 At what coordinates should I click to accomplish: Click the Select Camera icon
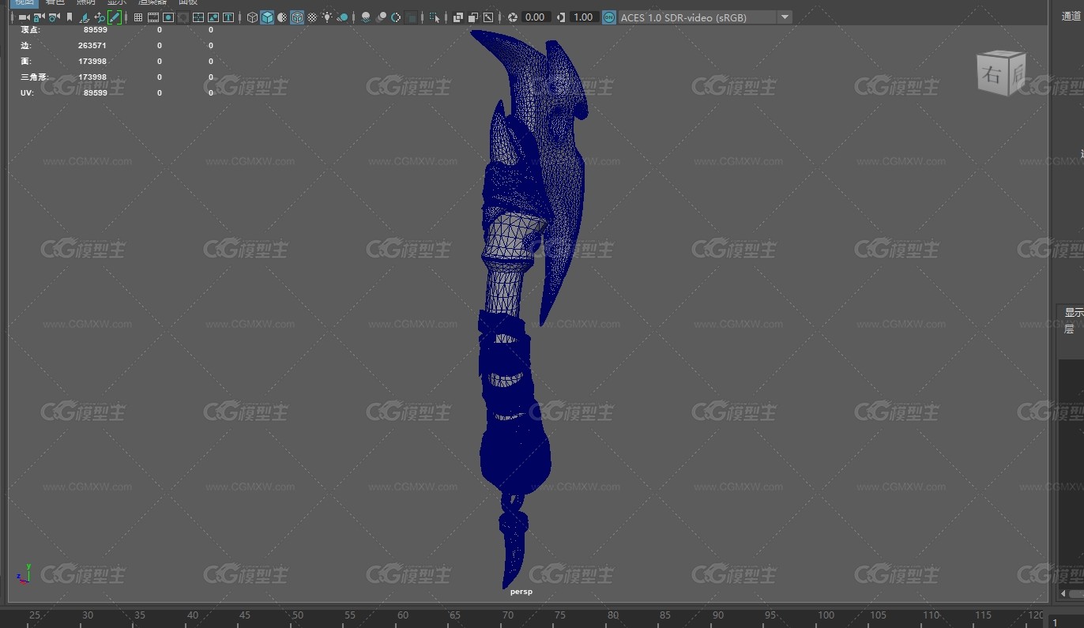point(24,17)
